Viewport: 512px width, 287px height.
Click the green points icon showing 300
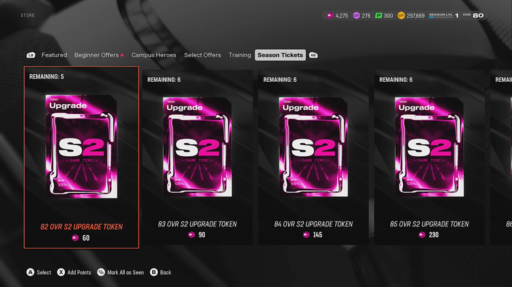coord(378,15)
